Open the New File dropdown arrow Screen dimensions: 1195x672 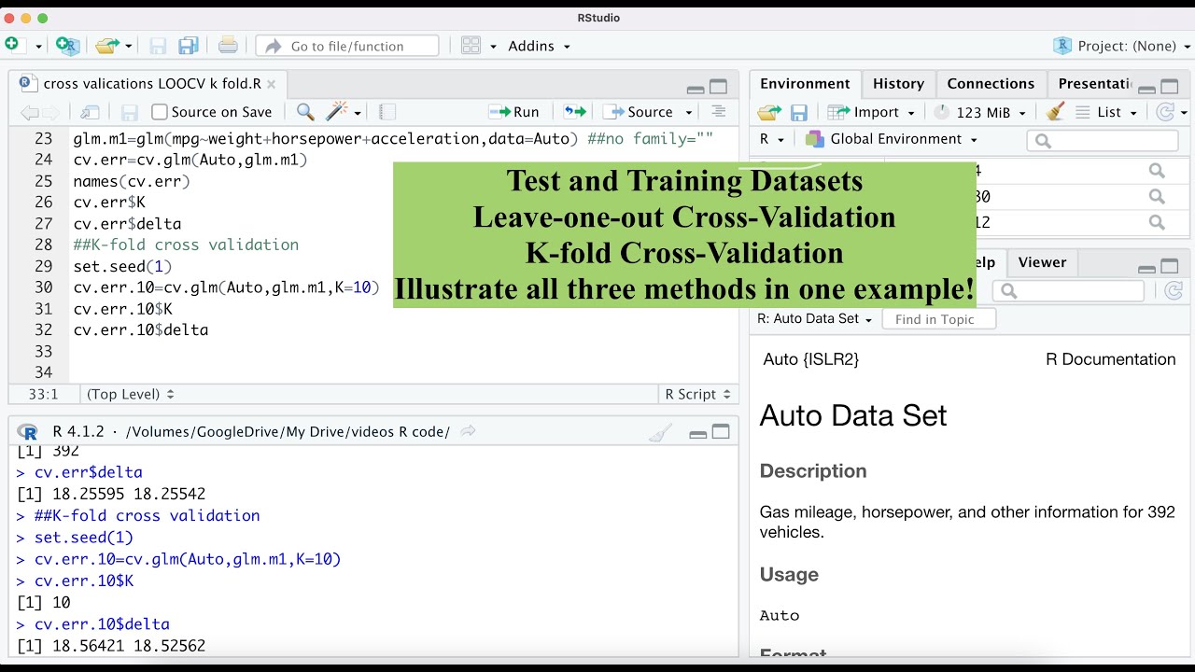[38, 46]
